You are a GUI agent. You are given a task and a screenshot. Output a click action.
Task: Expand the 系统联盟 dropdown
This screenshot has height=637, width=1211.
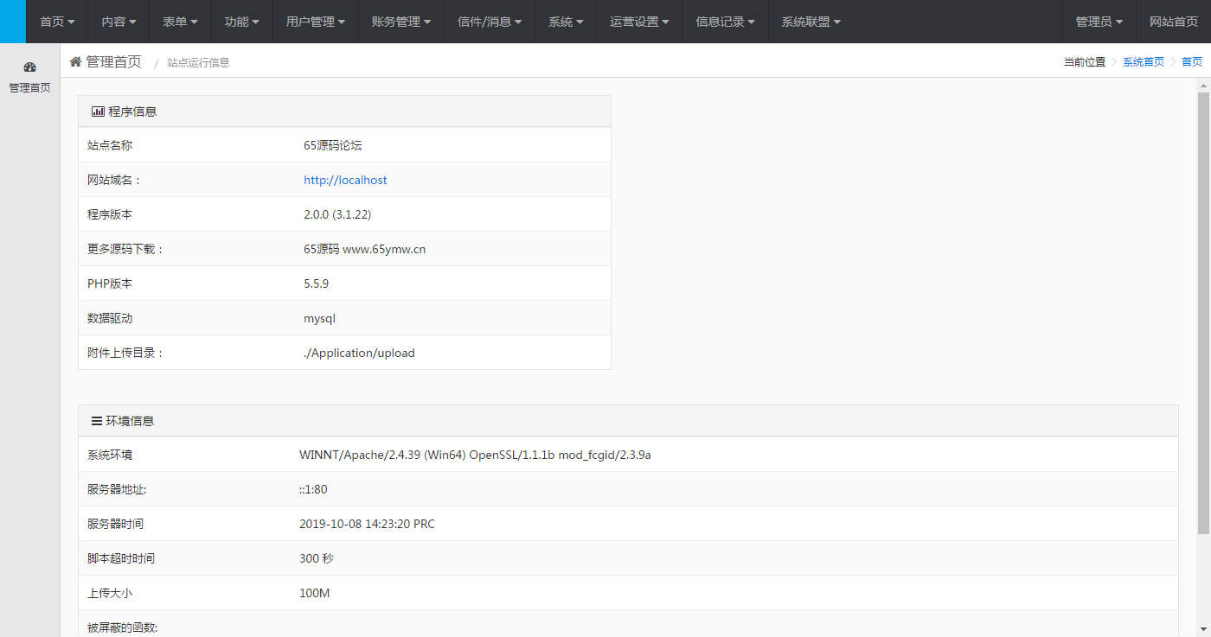point(811,22)
